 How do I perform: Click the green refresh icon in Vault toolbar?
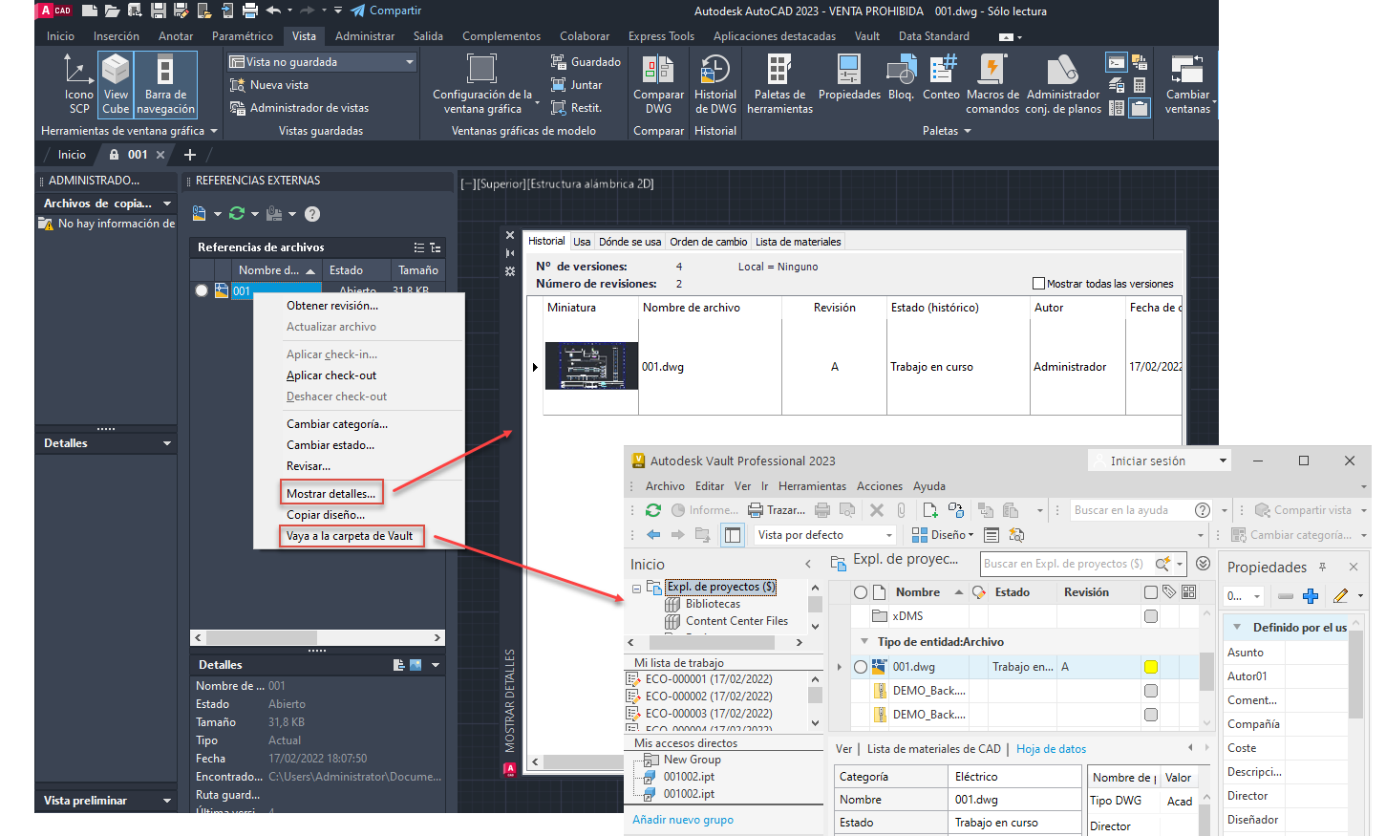(653, 510)
